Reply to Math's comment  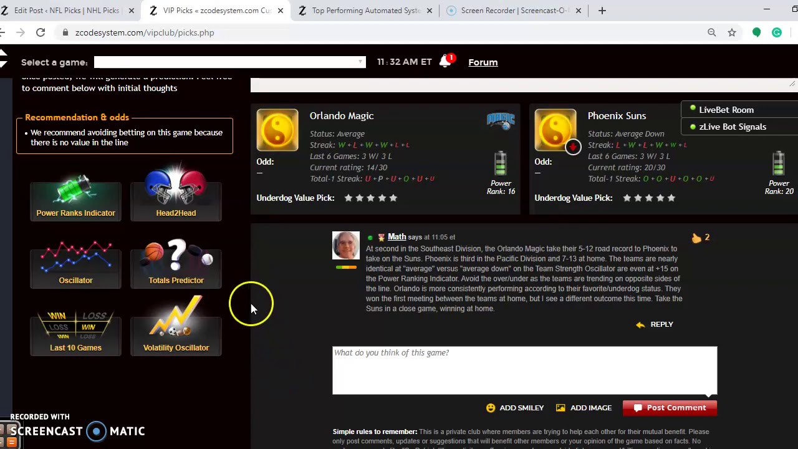coord(655,324)
